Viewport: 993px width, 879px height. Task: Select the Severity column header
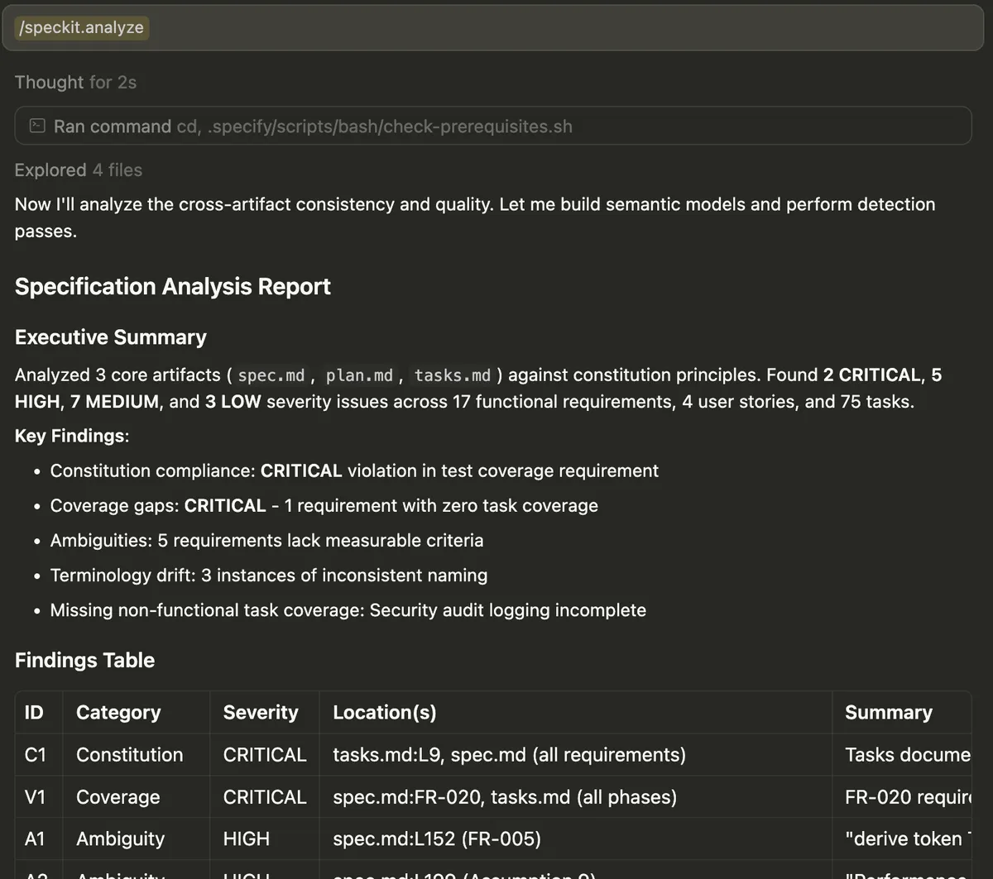point(261,712)
